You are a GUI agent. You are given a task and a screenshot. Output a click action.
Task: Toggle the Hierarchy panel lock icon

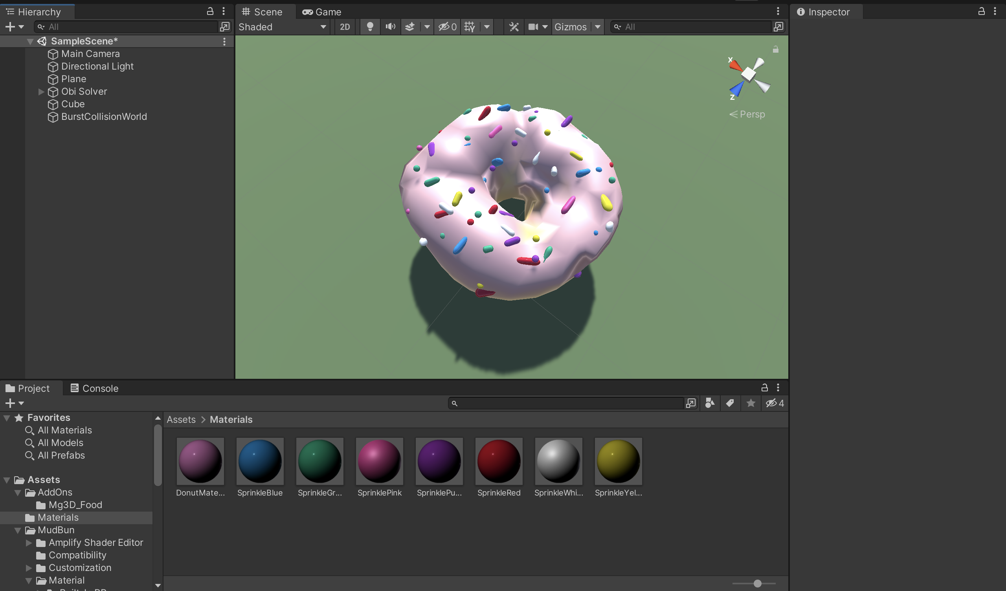[x=210, y=11]
